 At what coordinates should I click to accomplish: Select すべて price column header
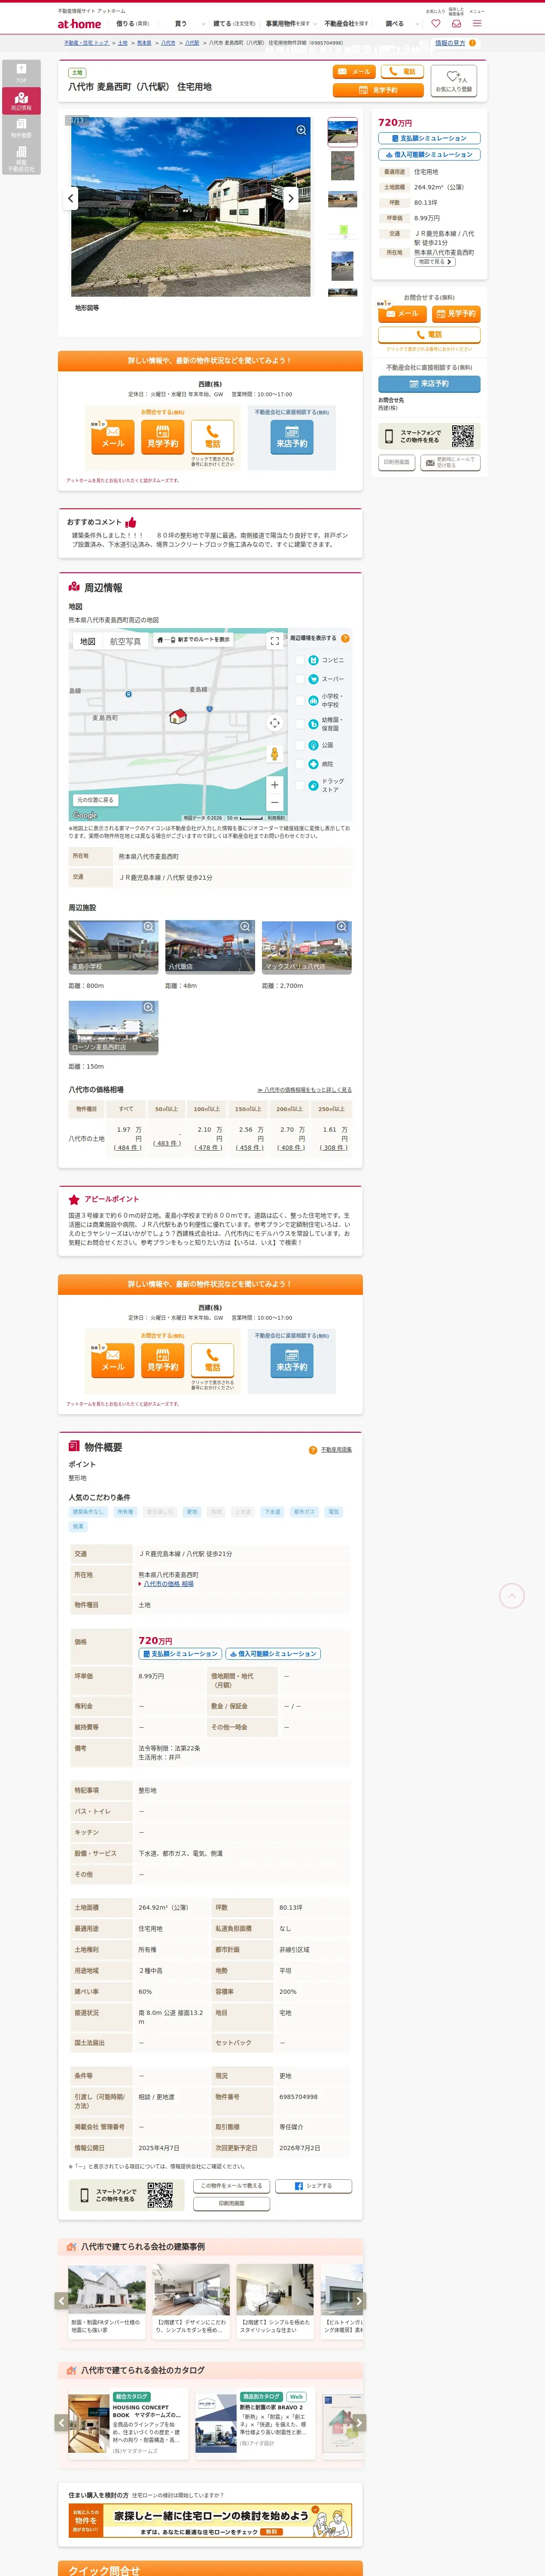126,1109
